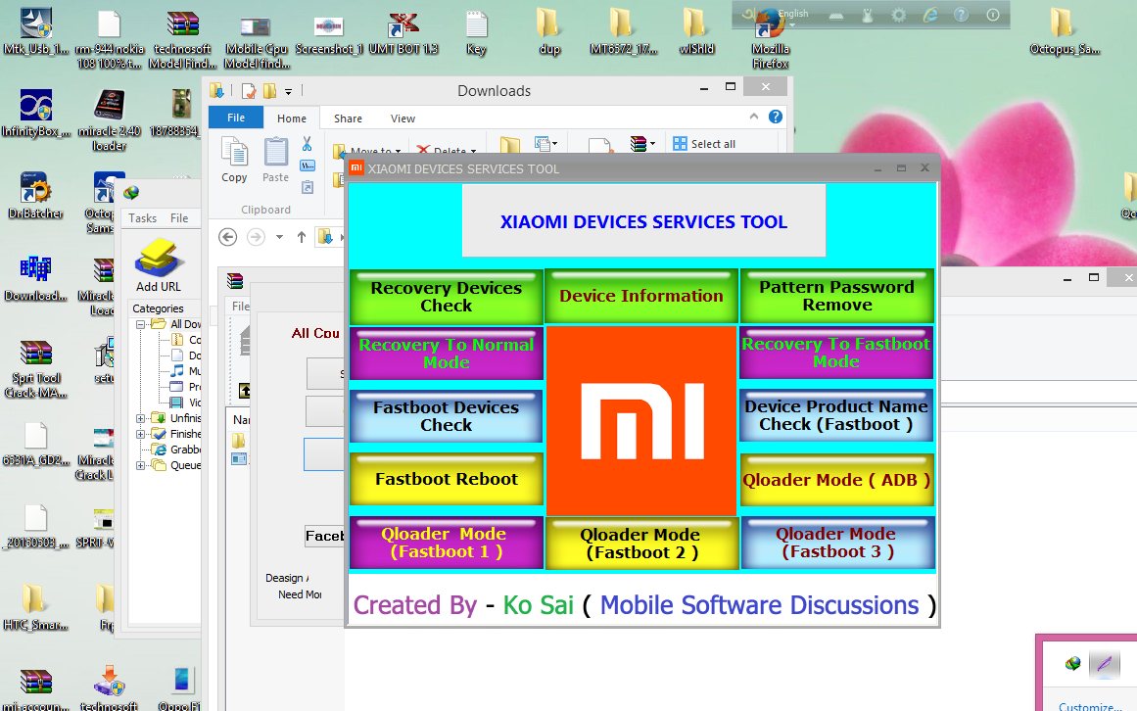Expand the Finished category node

pyautogui.click(x=141, y=434)
